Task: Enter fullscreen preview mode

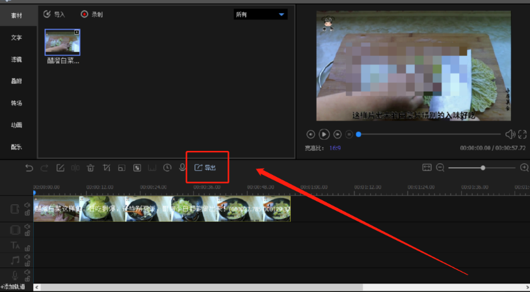Action: (522, 134)
